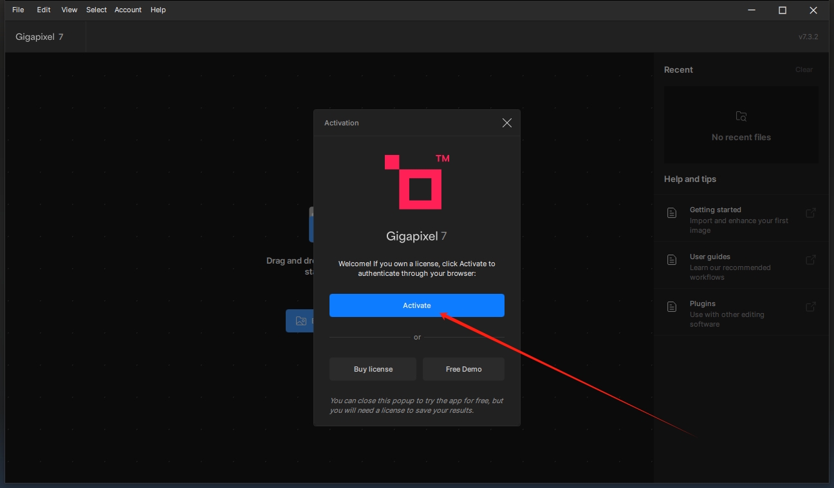Screen dimensions: 834x488
Task: Click the v7.3.2 version label
Action: (x=808, y=37)
